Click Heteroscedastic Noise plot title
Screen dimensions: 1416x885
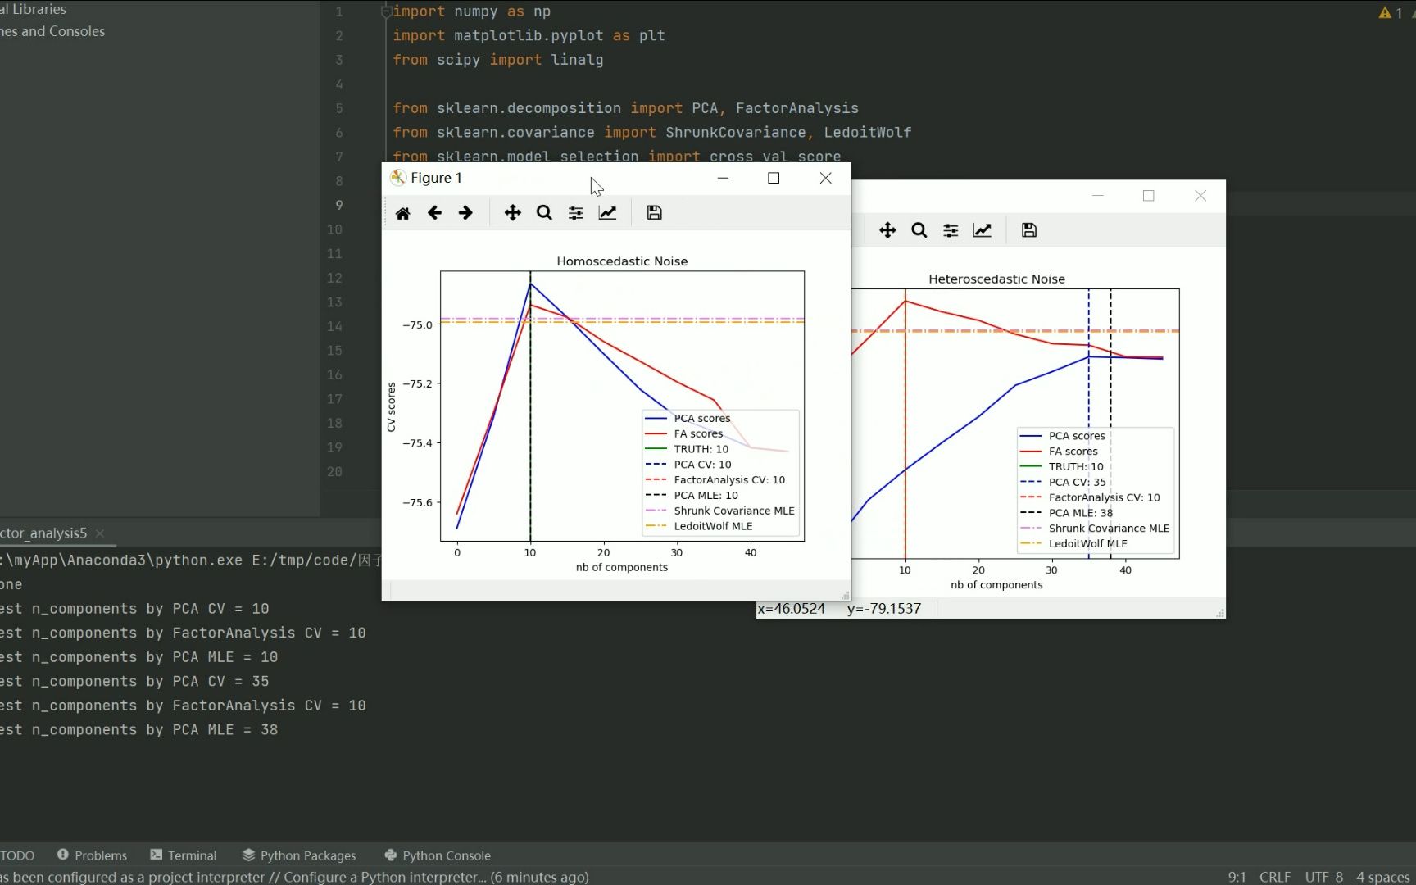(996, 279)
